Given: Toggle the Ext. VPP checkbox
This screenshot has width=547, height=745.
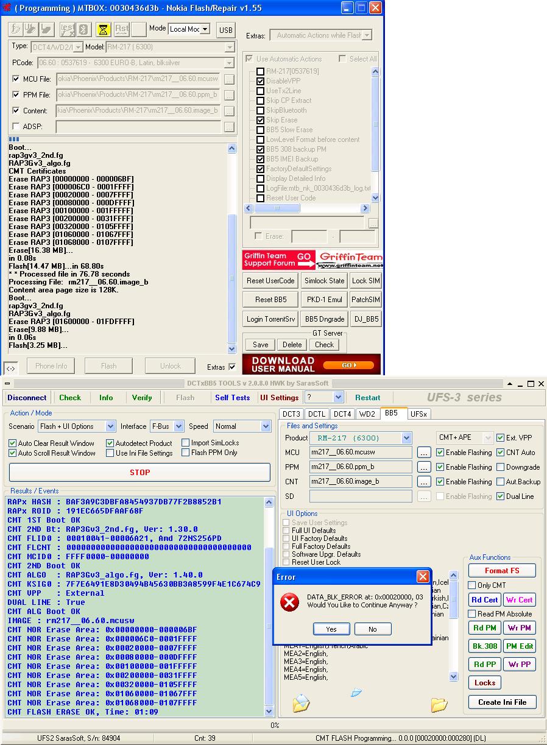Looking at the screenshot, I should (501, 438).
